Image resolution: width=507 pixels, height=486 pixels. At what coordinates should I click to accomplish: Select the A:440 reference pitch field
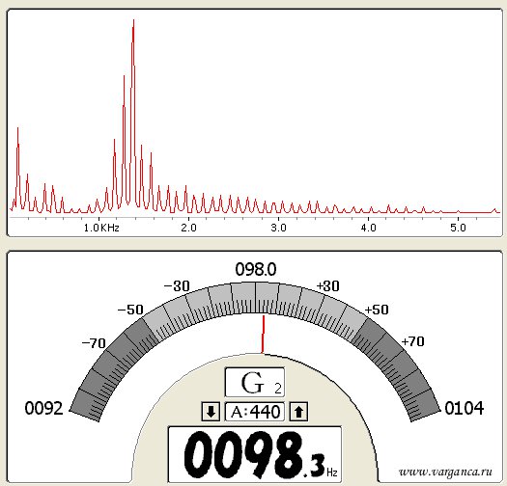(255, 412)
